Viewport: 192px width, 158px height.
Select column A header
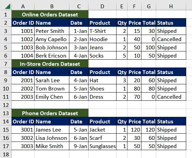point(23,6)
